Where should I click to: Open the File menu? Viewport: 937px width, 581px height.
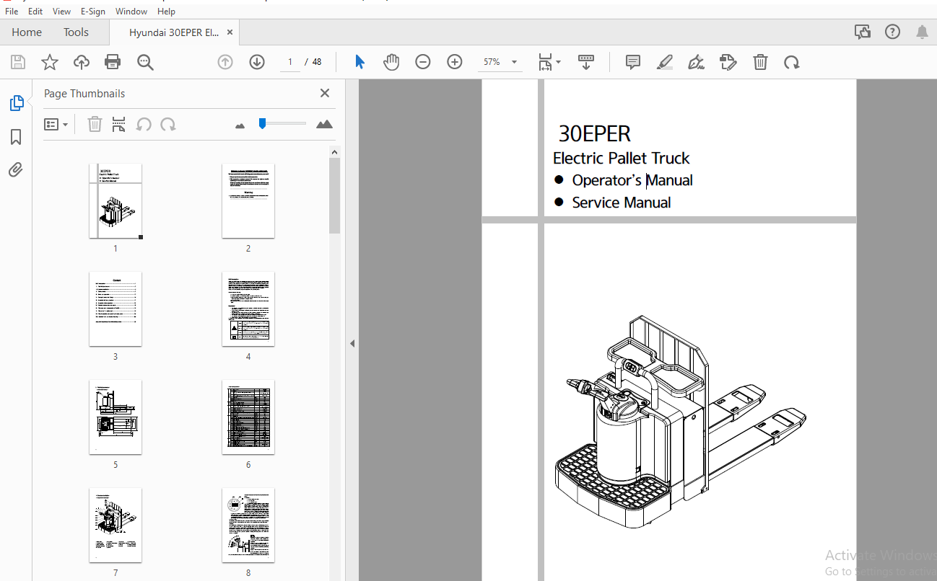pyautogui.click(x=12, y=12)
